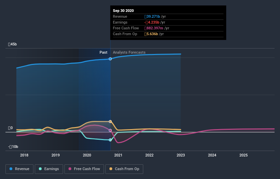
Task: Click the orange Cash From Op legend dot
Action: 111,169
